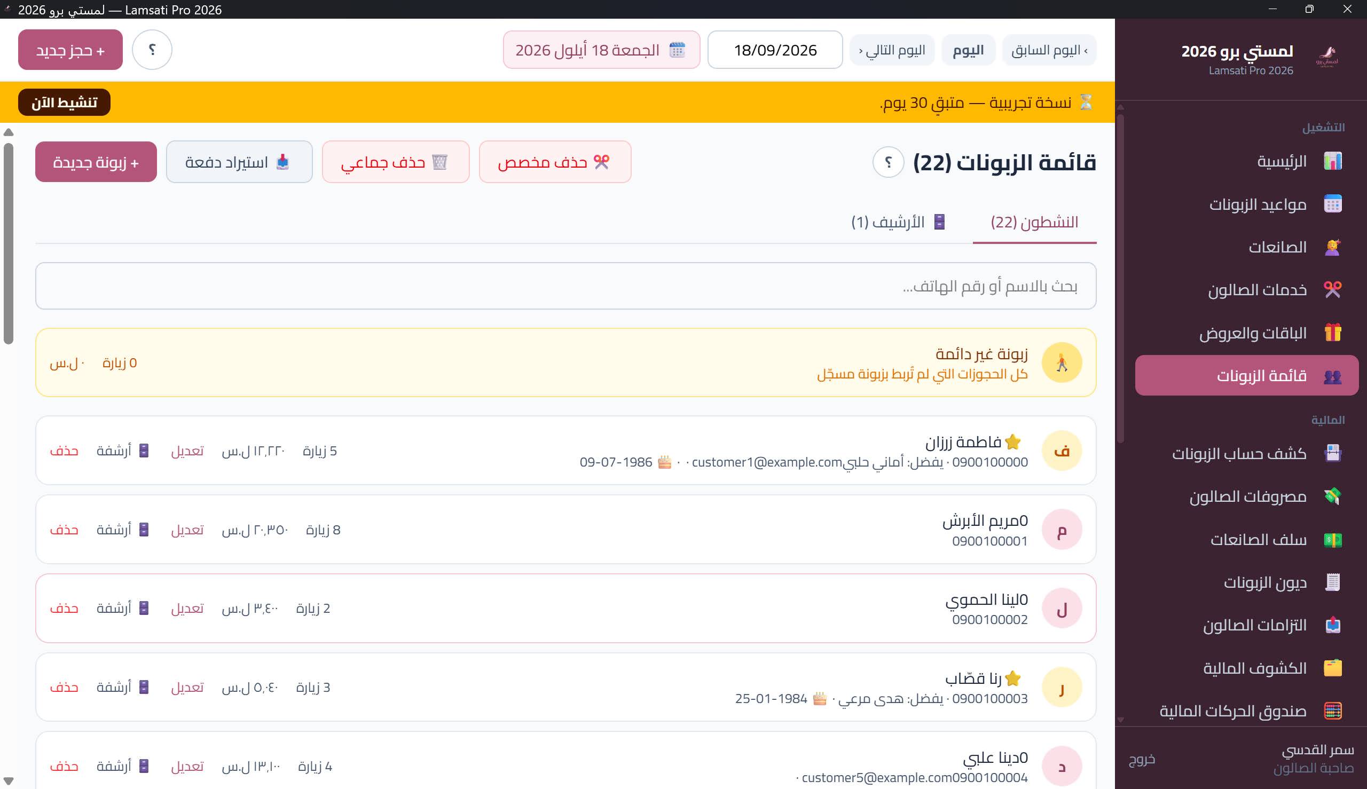The image size is (1367, 789).
Task: Click the Lamsati Pro logo in sidebar
Action: tap(1326, 57)
